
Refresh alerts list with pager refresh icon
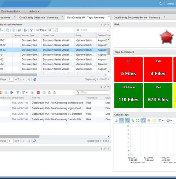[35, 141]
